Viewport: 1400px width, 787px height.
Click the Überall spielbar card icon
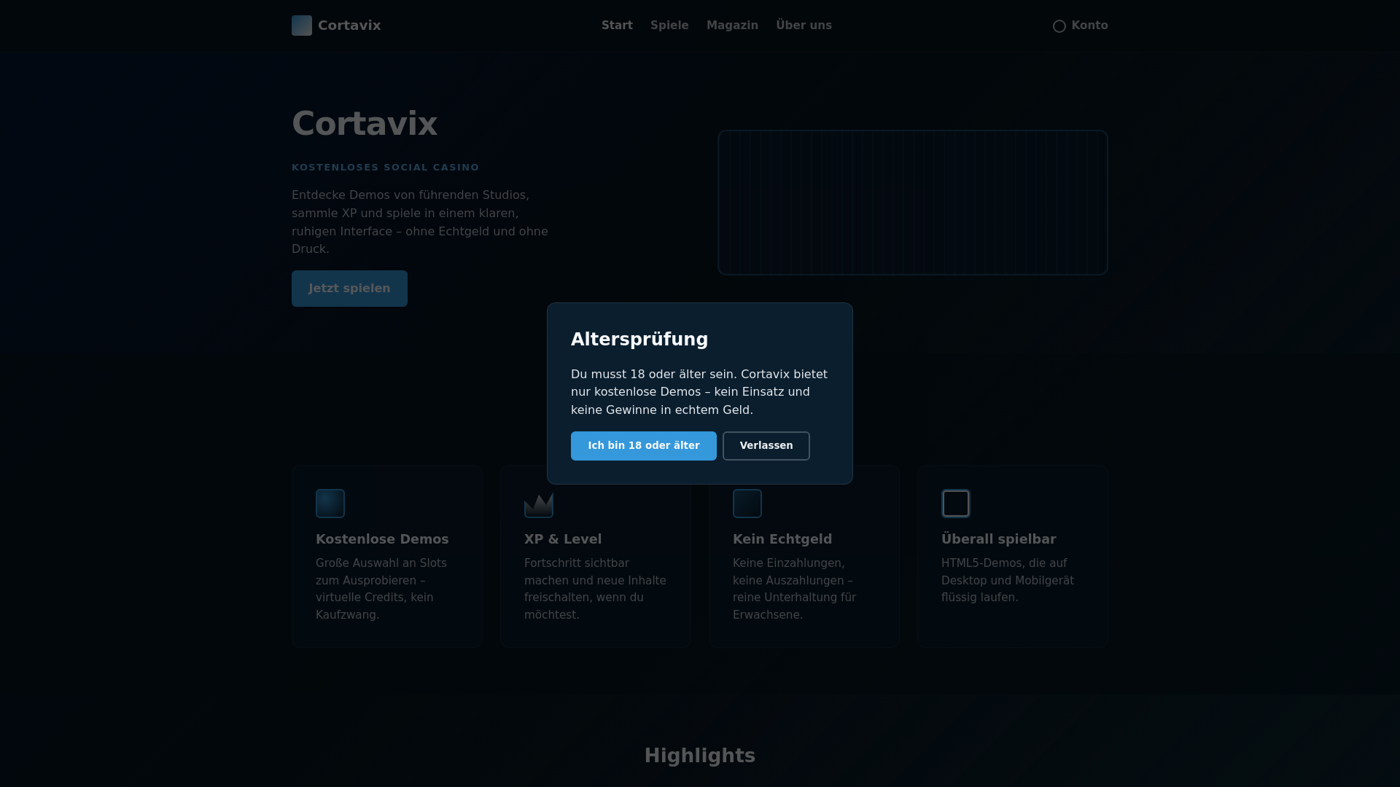tap(956, 504)
